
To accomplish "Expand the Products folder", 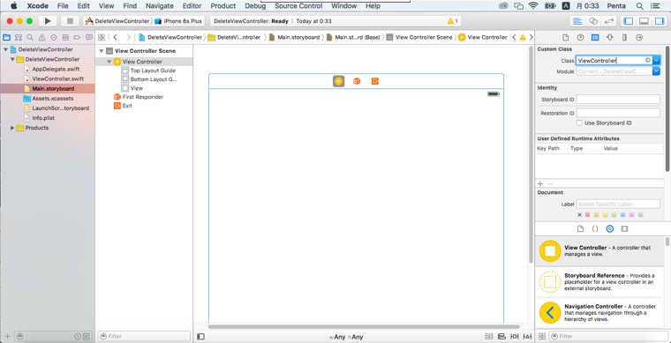I will coord(12,128).
